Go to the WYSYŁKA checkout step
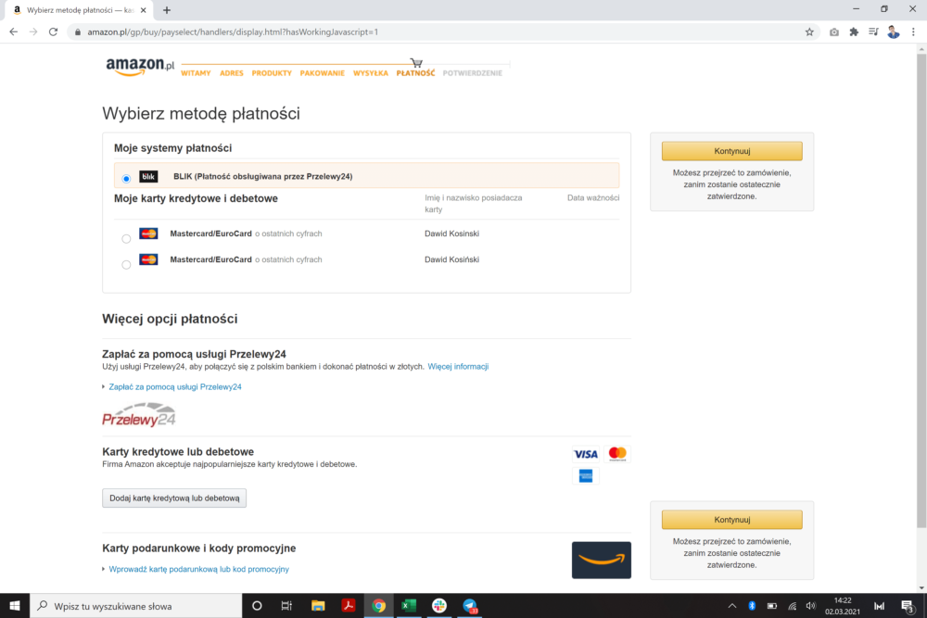This screenshot has width=927, height=618. click(371, 73)
